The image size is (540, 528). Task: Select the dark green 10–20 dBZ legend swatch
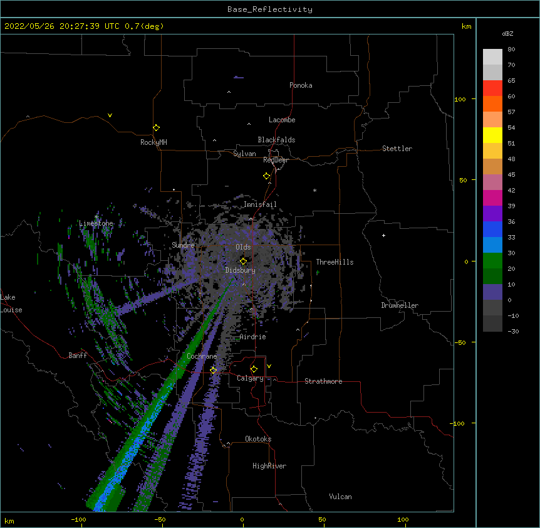tap(492, 276)
